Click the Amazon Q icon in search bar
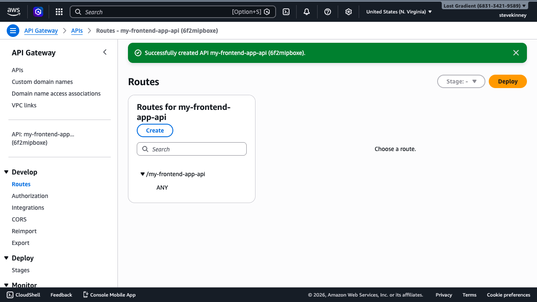The image size is (537, 302). (267, 12)
